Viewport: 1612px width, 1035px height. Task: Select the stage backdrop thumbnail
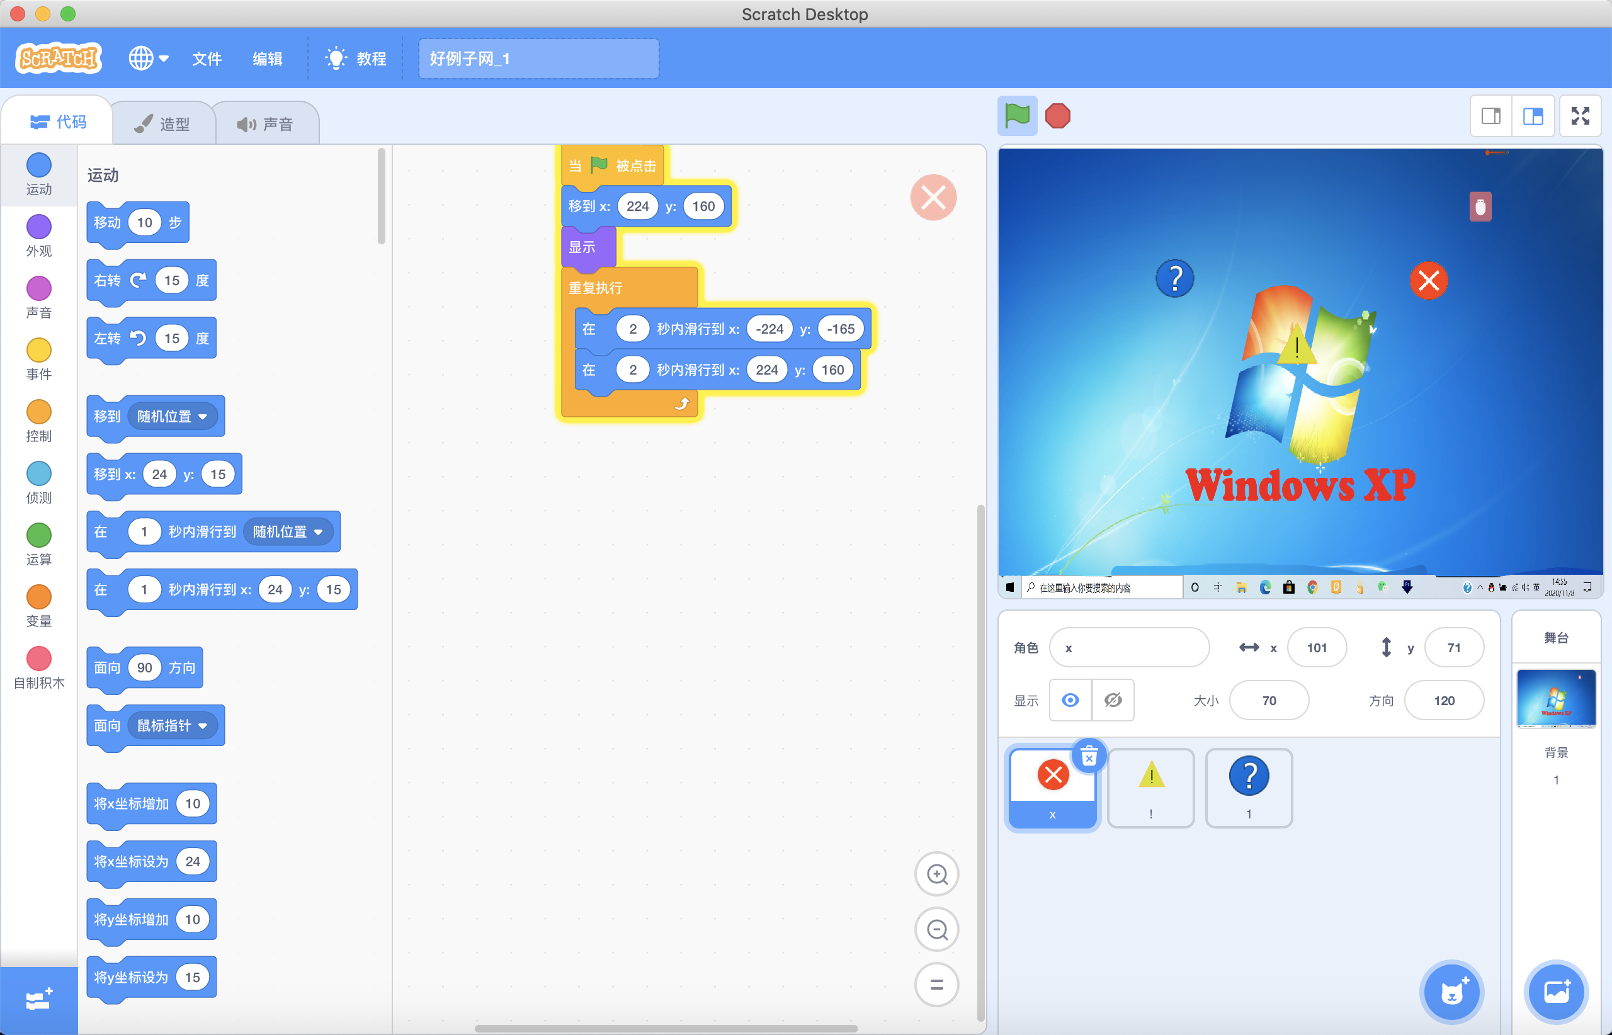point(1556,698)
